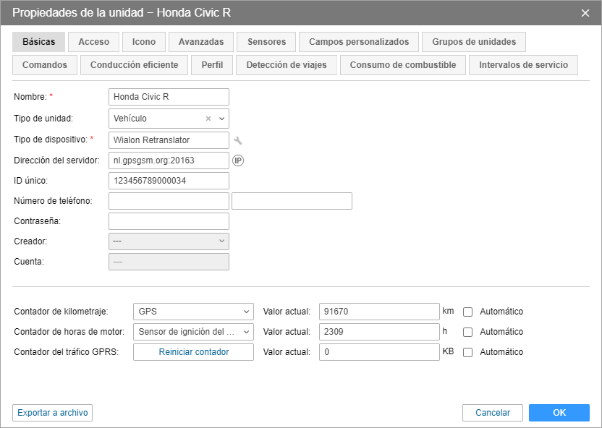This screenshot has height=428, width=602.
Task: Open the Icono tab
Action: click(143, 42)
